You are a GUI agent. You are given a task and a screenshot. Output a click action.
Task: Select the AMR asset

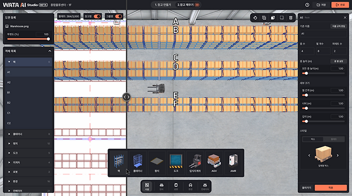233,162
